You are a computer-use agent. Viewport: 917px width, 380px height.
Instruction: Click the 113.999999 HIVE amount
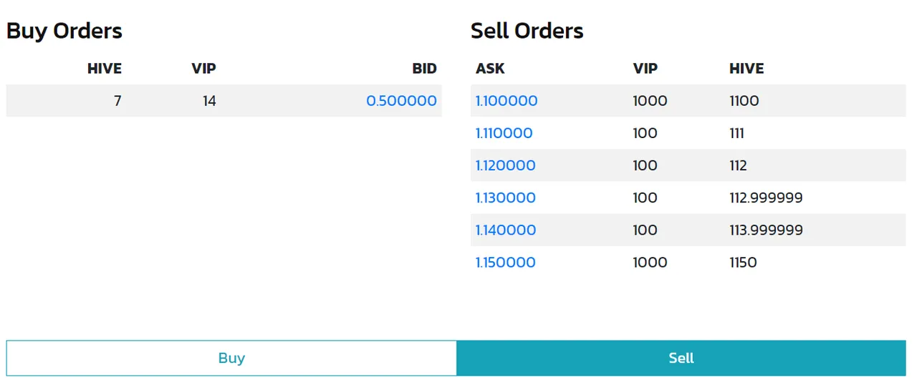(x=767, y=230)
